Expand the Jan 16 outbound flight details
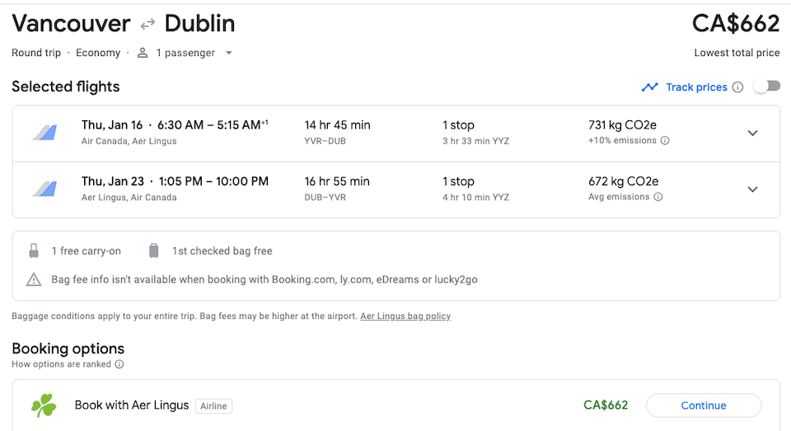 coord(752,134)
